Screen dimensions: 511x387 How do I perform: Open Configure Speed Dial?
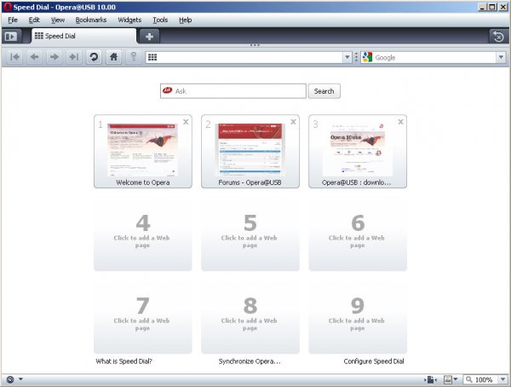(374, 361)
